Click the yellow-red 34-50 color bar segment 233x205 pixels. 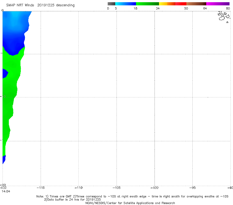pos(173,4)
